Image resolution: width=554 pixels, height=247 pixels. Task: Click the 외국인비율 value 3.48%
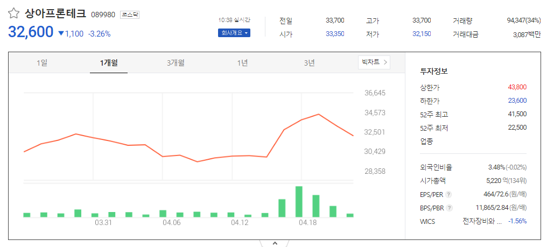pos(496,167)
